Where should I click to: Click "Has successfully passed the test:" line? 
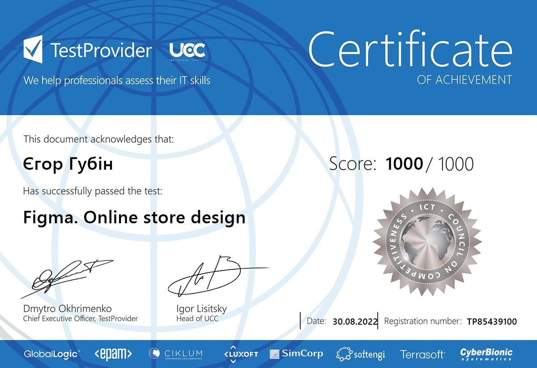93,192
